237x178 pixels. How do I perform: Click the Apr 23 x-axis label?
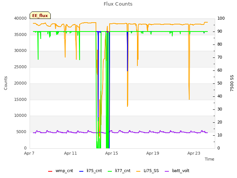pos(194,153)
